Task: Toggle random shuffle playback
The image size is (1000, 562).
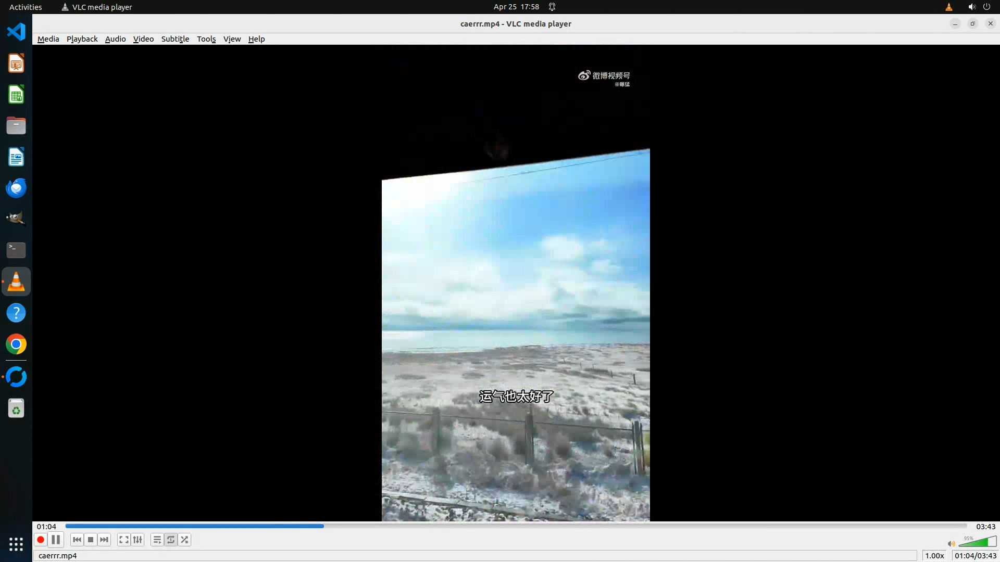Action: coord(184,540)
